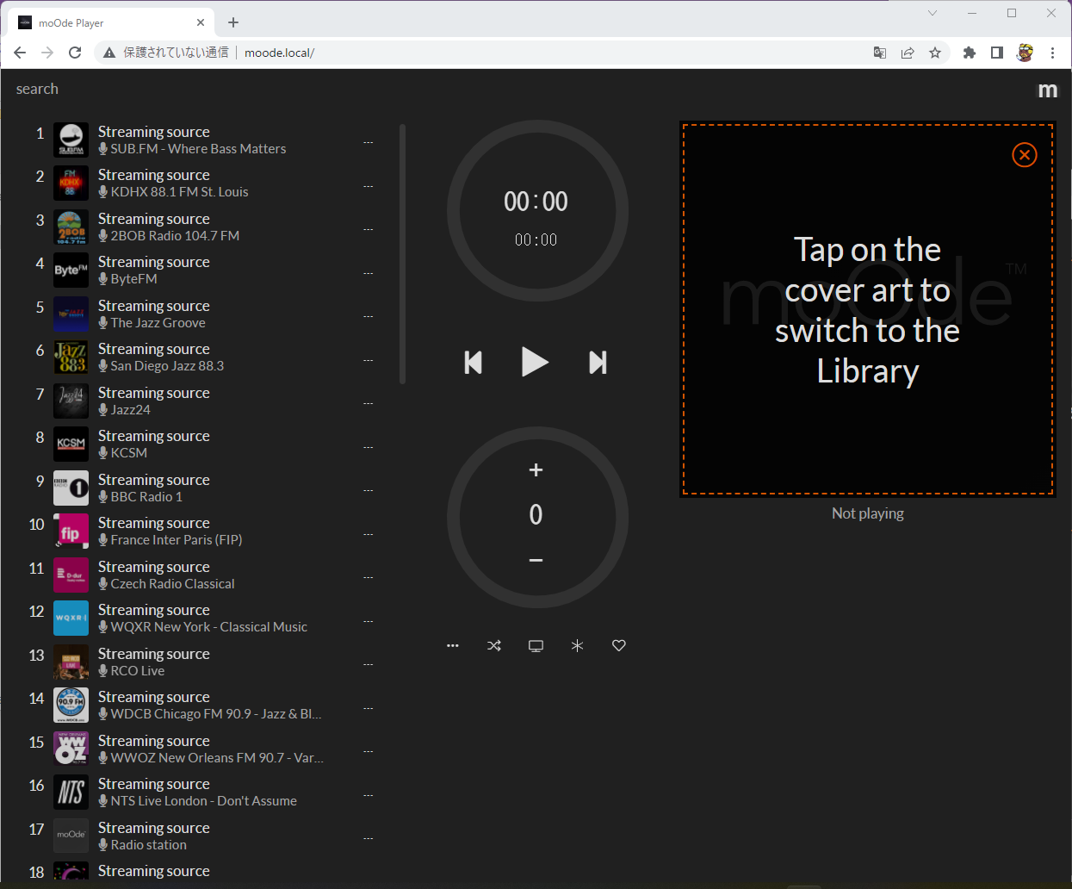Skip to the next track
The image size is (1072, 889).
598,363
